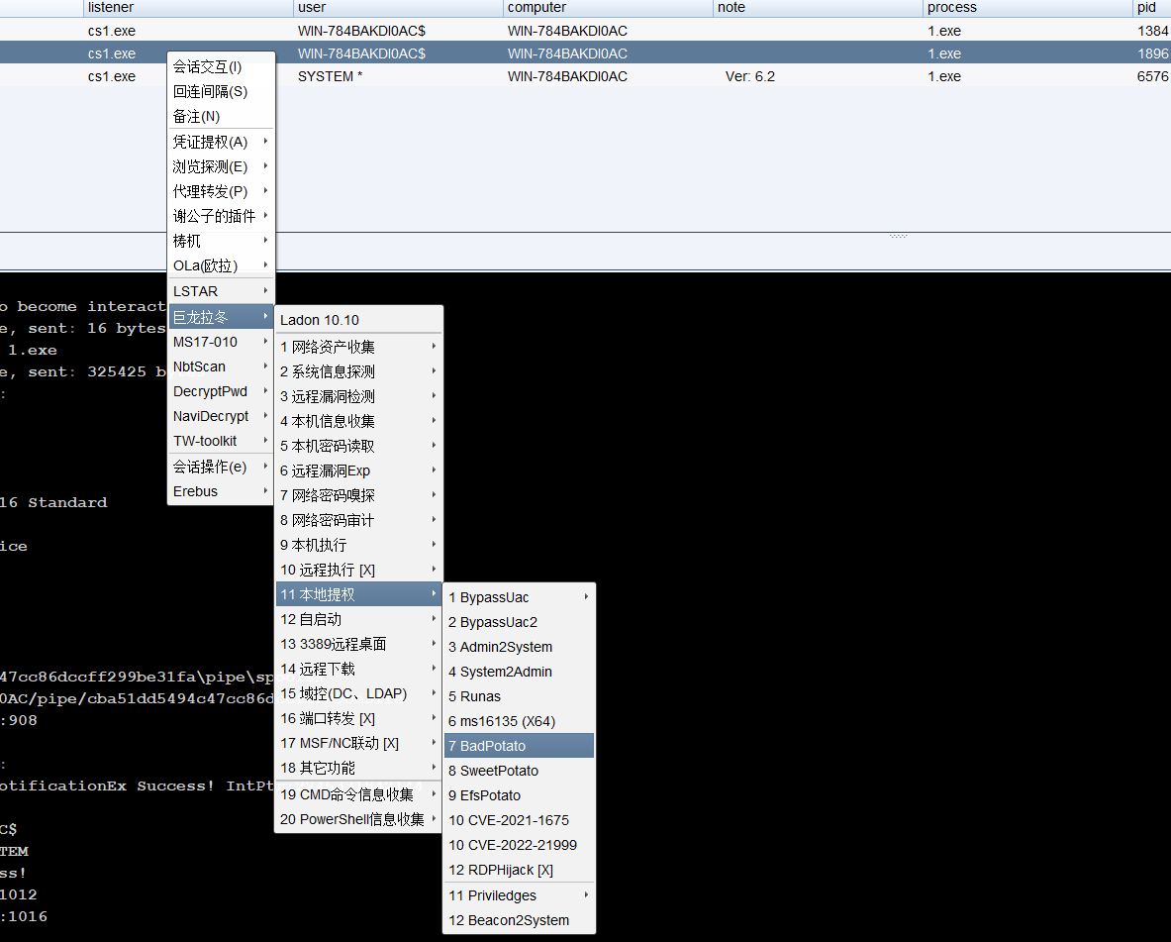Open TW-toolkit submenu
Image resolution: width=1171 pixels, height=942 pixels.
(x=221, y=441)
